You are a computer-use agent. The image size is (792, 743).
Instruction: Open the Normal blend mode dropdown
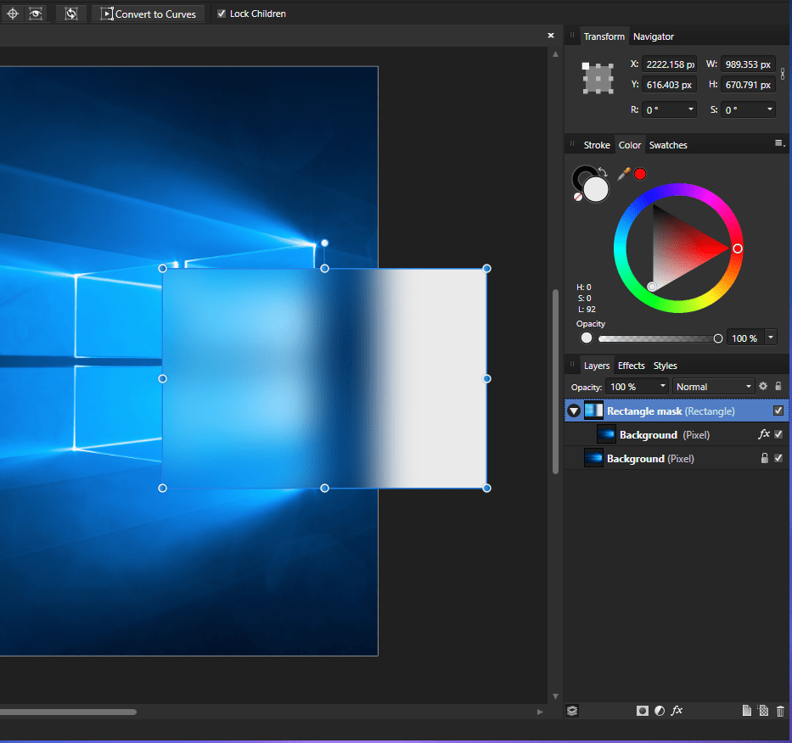click(713, 387)
